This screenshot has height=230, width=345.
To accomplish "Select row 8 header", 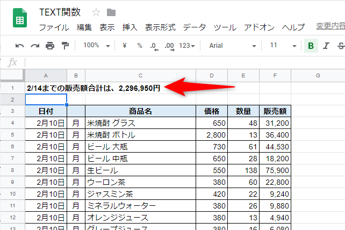I will [12, 170].
